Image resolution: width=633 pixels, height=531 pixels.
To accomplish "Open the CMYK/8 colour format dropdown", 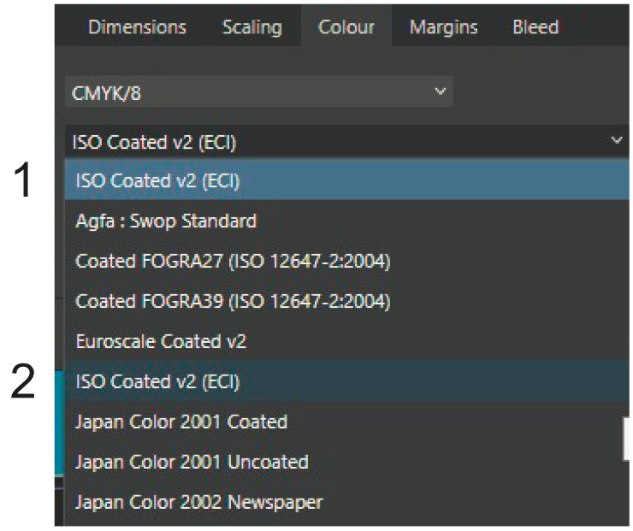I will coord(259,92).
